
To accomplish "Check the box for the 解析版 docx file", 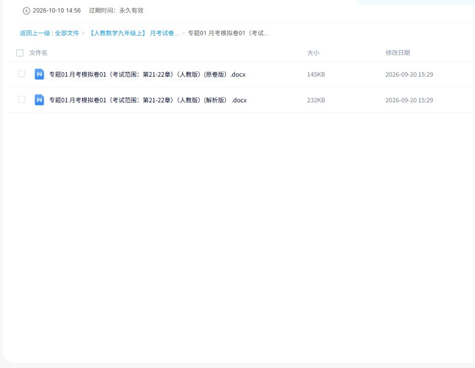I will (x=22, y=99).
